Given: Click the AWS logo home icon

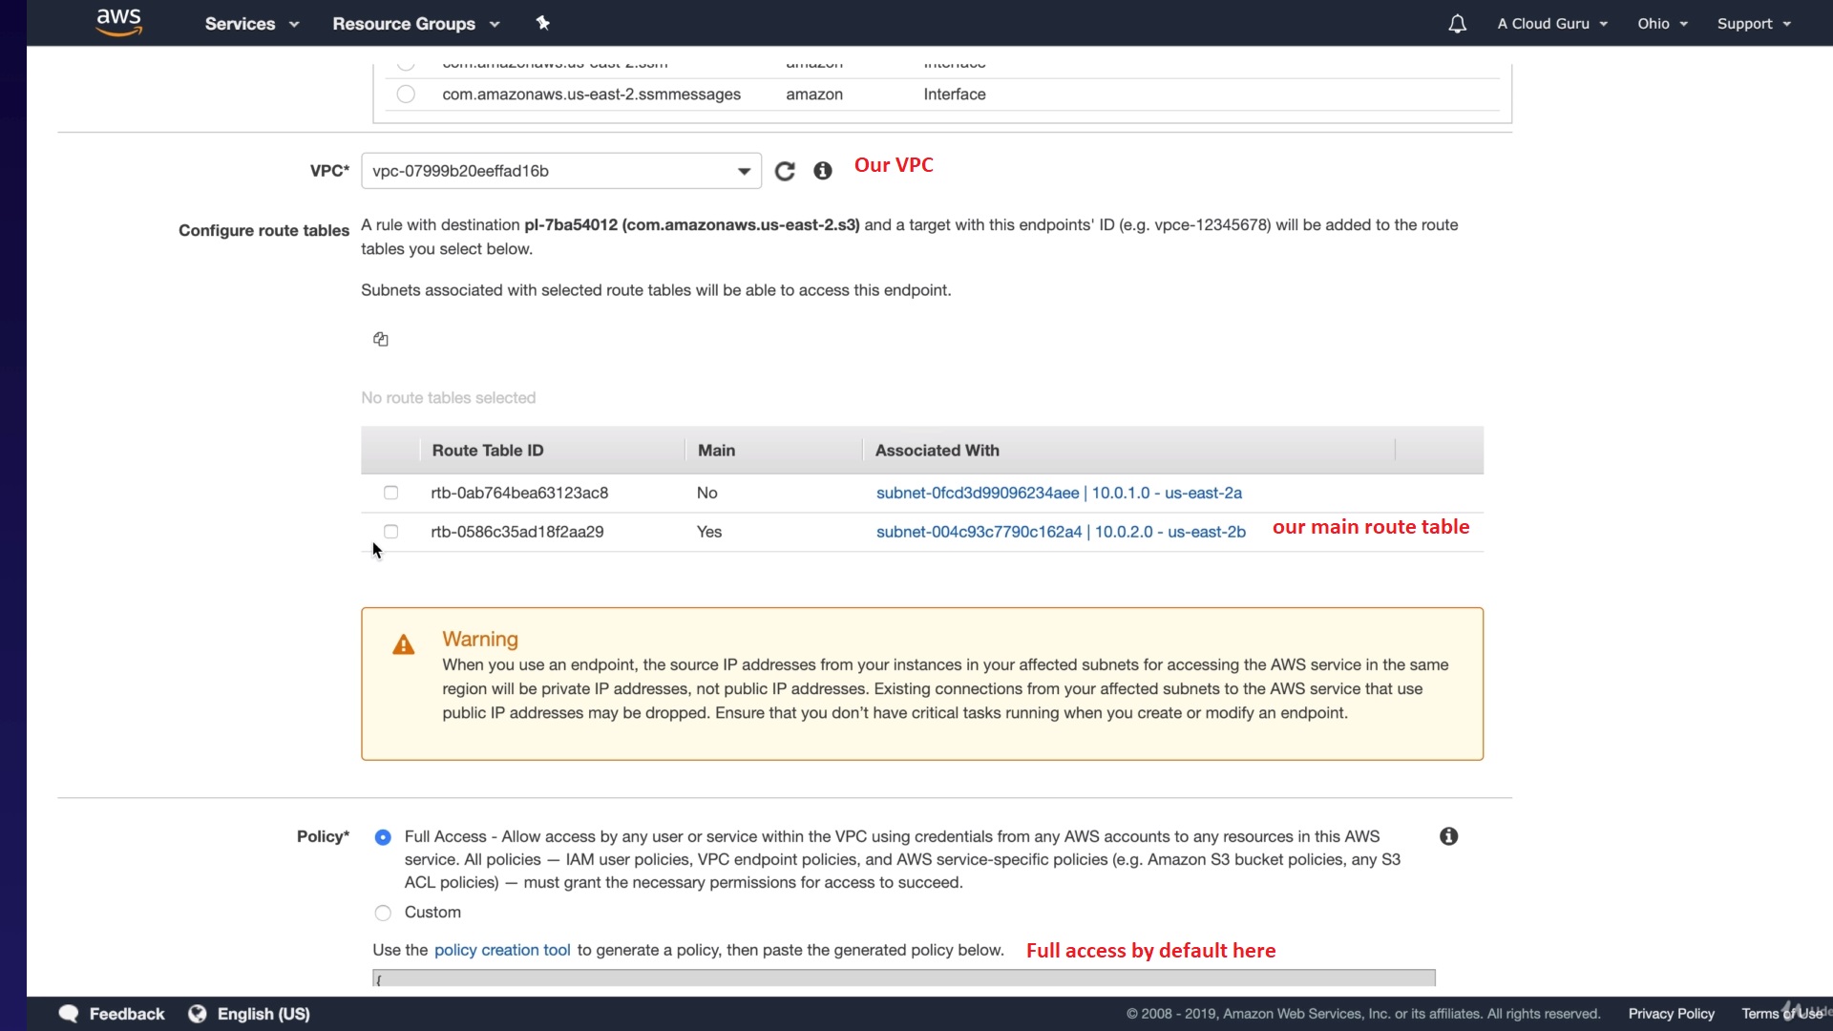Looking at the screenshot, I should (x=118, y=22).
